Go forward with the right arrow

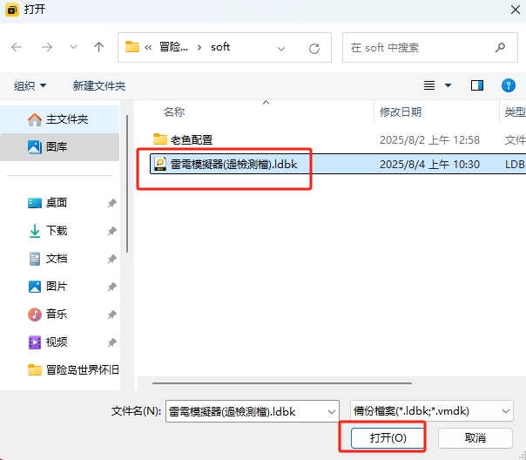click(x=47, y=47)
